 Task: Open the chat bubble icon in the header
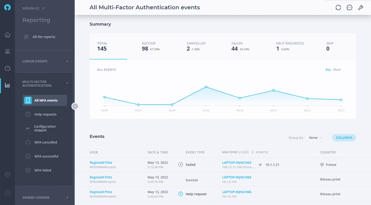click(x=349, y=7)
